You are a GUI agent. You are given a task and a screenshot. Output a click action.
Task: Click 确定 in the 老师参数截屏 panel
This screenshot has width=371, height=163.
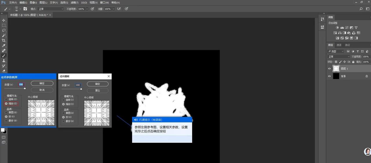click(42, 83)
